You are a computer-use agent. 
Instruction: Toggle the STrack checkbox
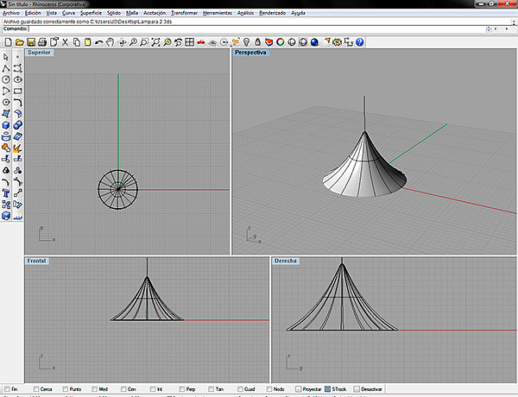tap(327, 390)
